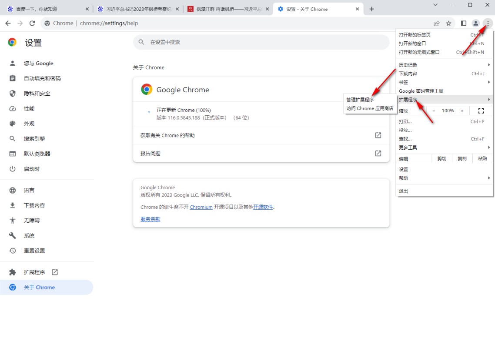Viewport: 495px width, 342px height.
Task: Toggle fullscreen mode icon in menu
Action: (x=481, y=111)
